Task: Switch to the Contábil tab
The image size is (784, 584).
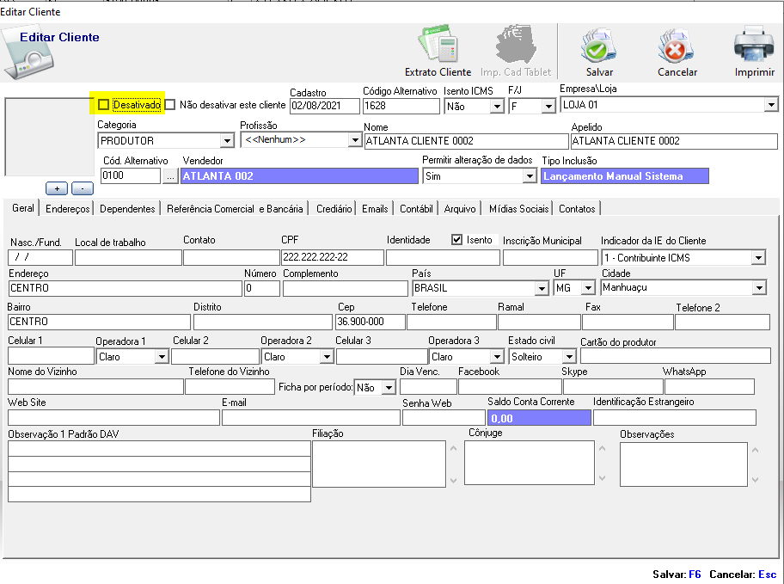Action: pos(416,209)
